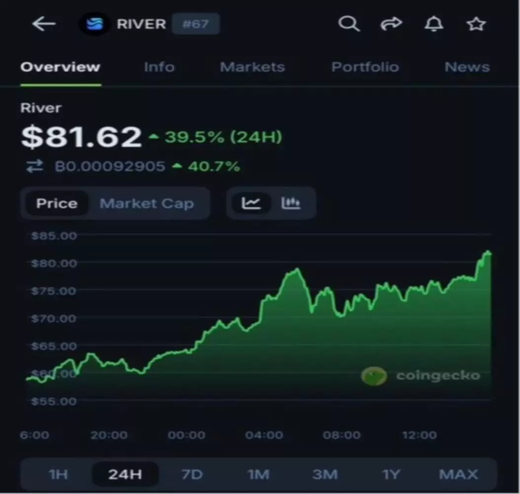
Task: Add RIVER to favorites with star icon
Action: pos(476,24)
